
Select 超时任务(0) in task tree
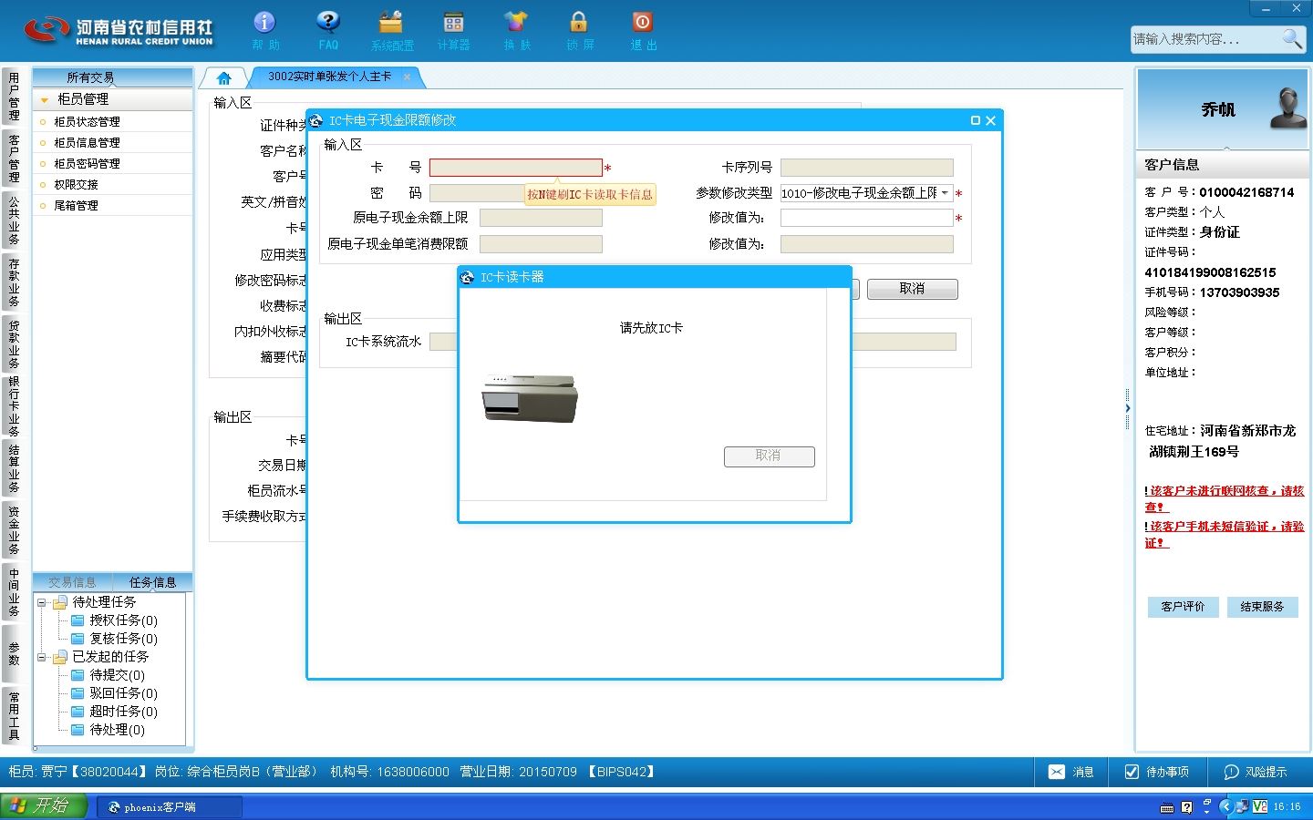123,712
